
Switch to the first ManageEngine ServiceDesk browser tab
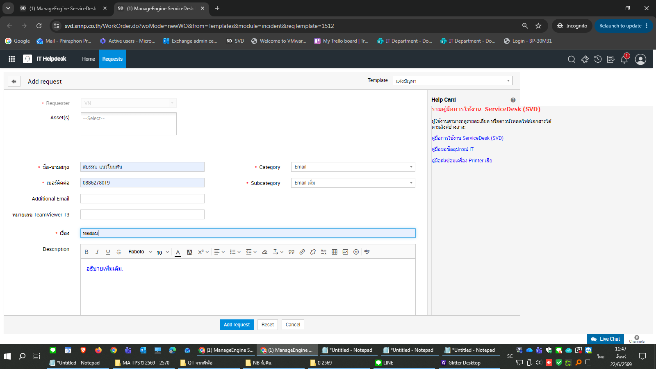pos(63,8)
